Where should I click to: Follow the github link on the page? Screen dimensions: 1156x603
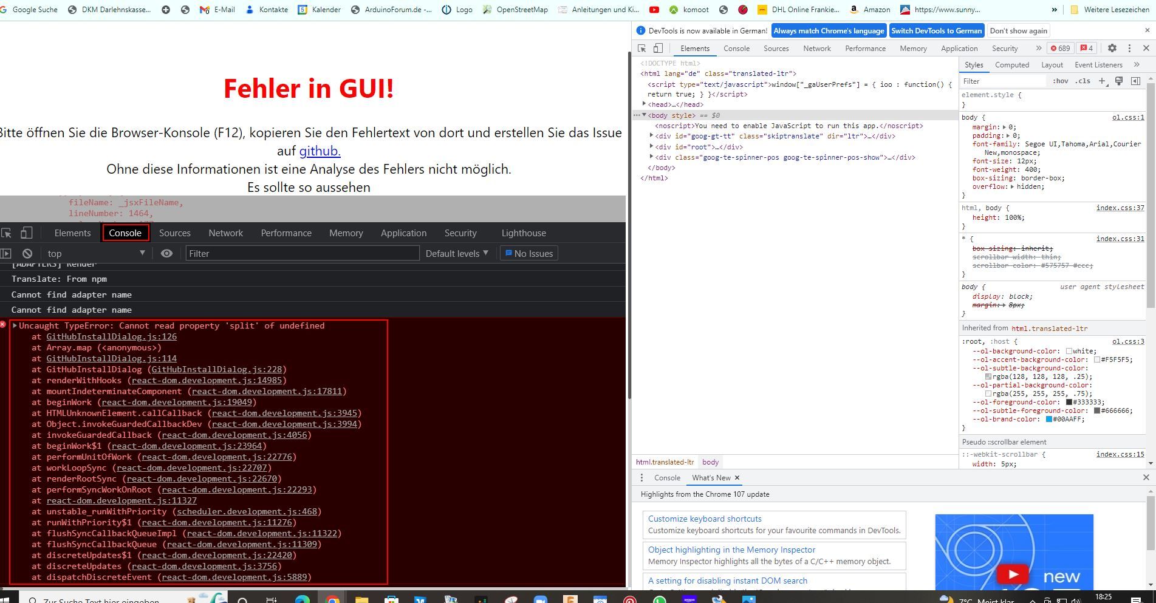[x=320, y=151]
